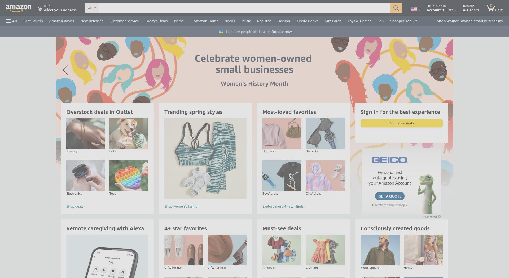
Task: Open the Clothing dresses thumbnail
Action: tap(325, 250)
